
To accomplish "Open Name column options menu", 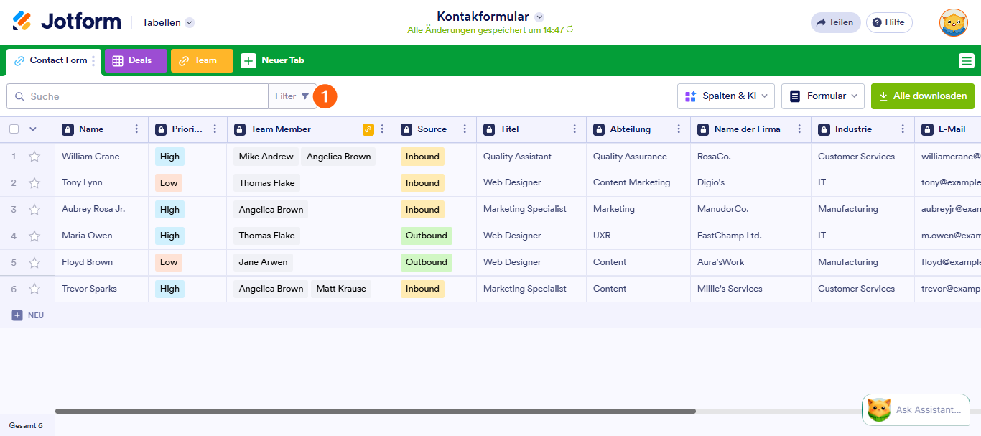I will tap(136, 129).
